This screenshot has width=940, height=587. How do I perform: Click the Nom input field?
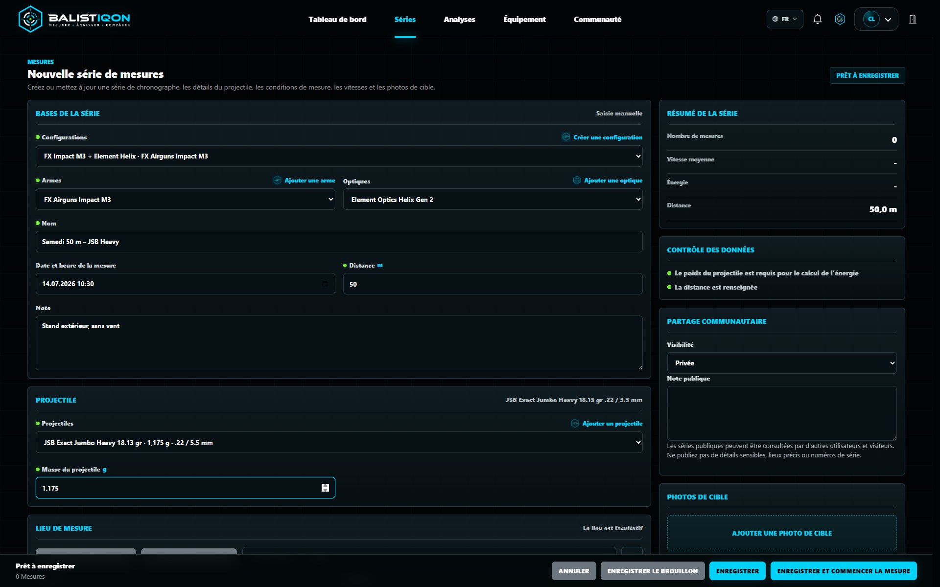[x=339, y=242]
